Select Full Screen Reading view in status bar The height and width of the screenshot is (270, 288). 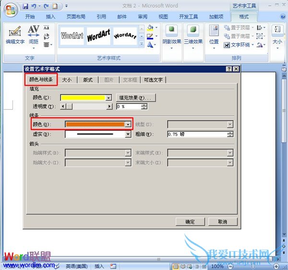[183, 266]
